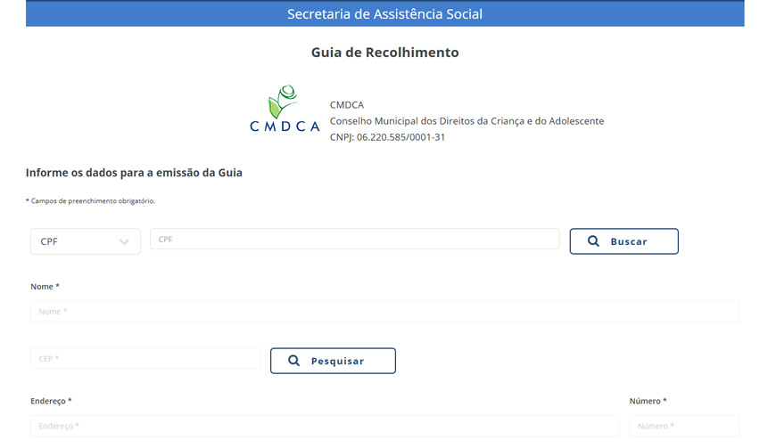Screen dimensions: 768x448
Task: Focus the CPF number input field
Action: point(354,239)
